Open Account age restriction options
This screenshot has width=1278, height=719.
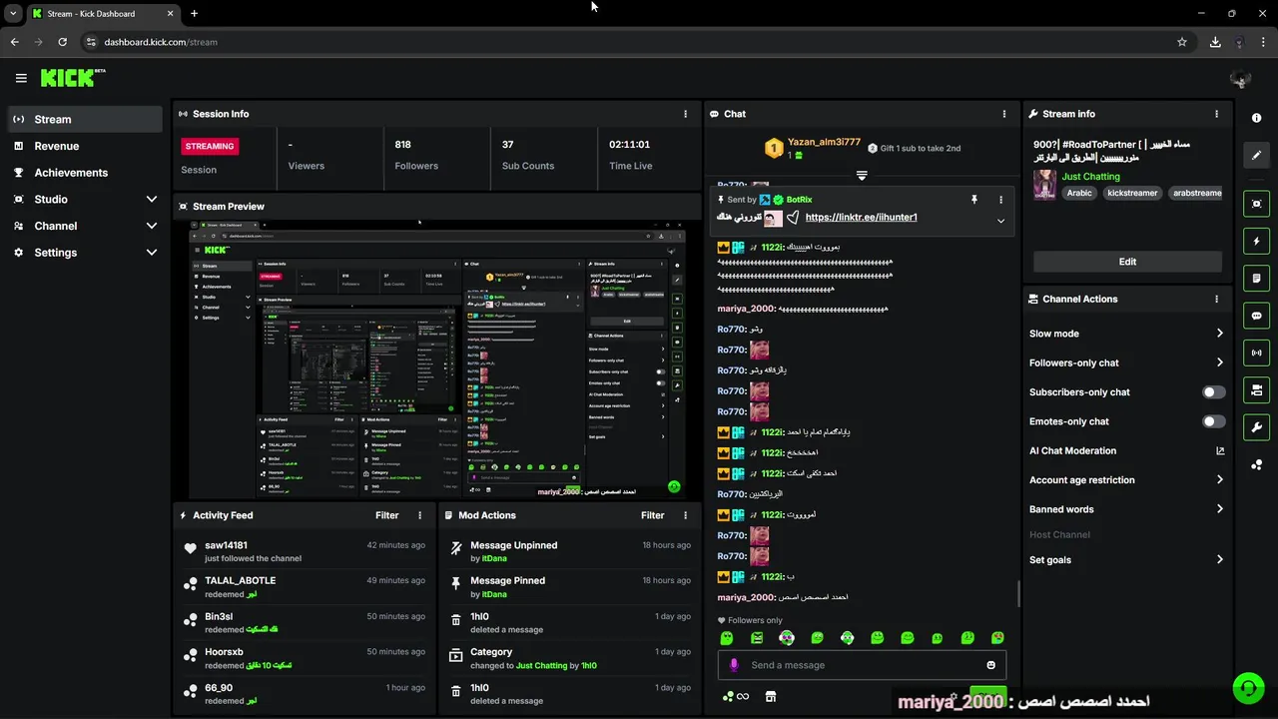pyautogui.click(x=1126, y=480)
